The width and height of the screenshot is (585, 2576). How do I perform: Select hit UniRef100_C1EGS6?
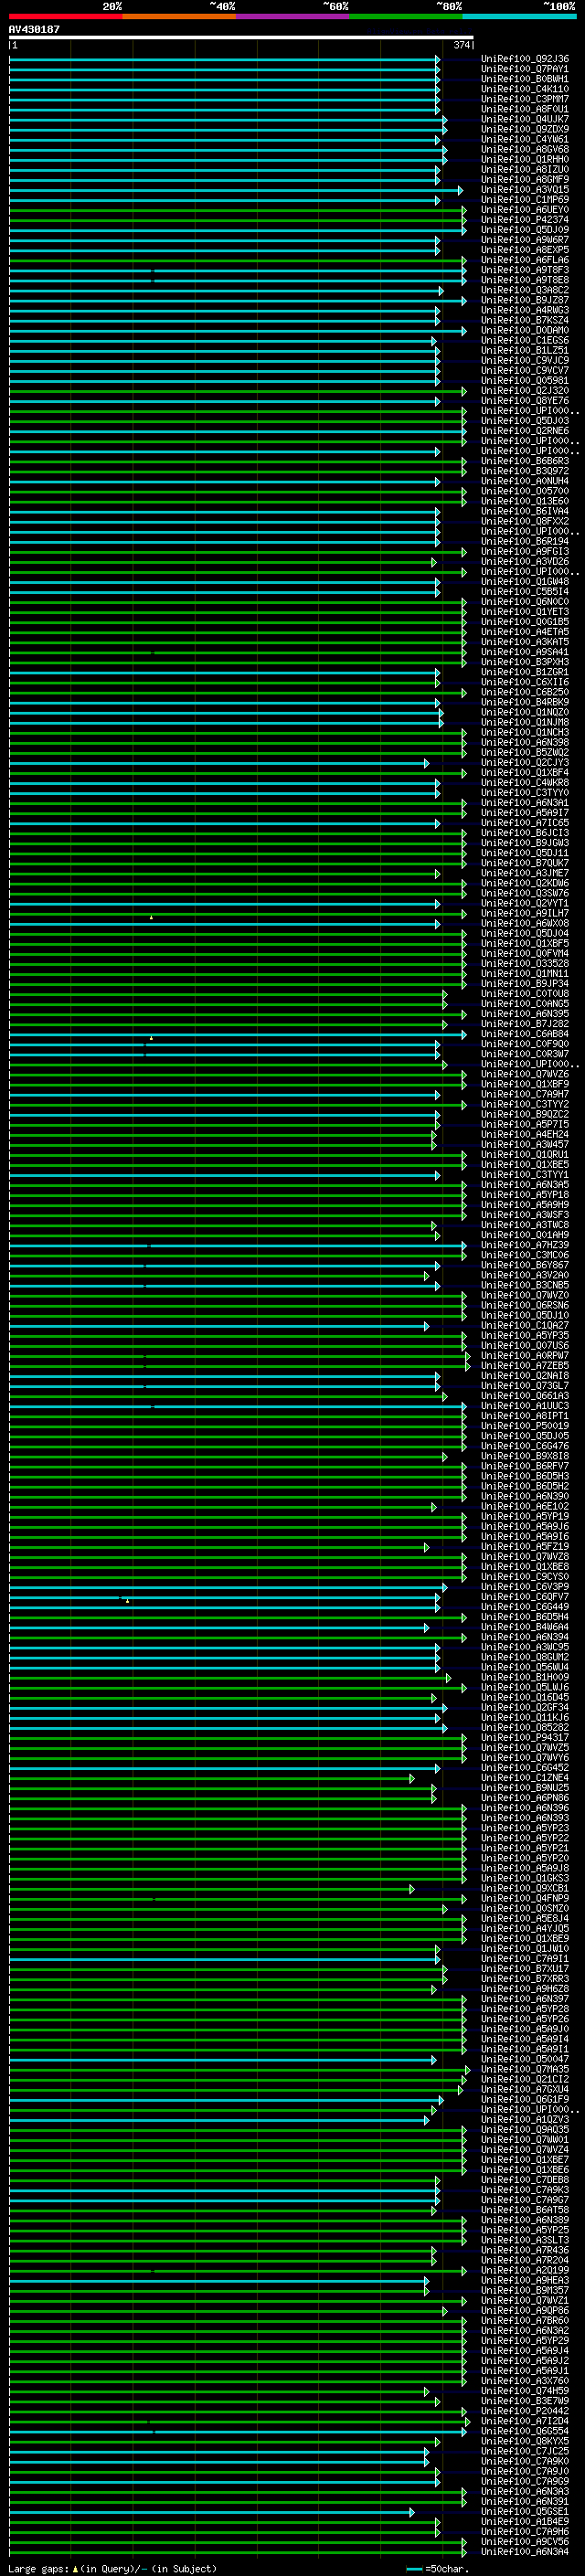click(x=525, y=340)
